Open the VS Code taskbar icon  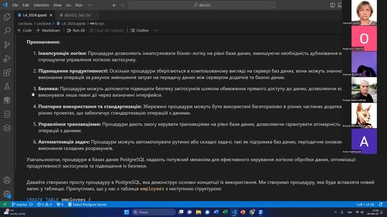pyautogui.click(x=234, y=212)
